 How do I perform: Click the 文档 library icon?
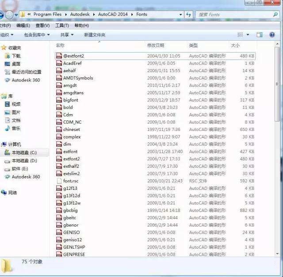(8, 120)
